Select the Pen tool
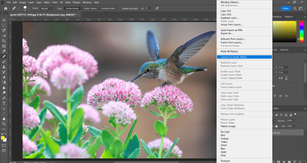The image size is (307, 163). click(4, 98)
